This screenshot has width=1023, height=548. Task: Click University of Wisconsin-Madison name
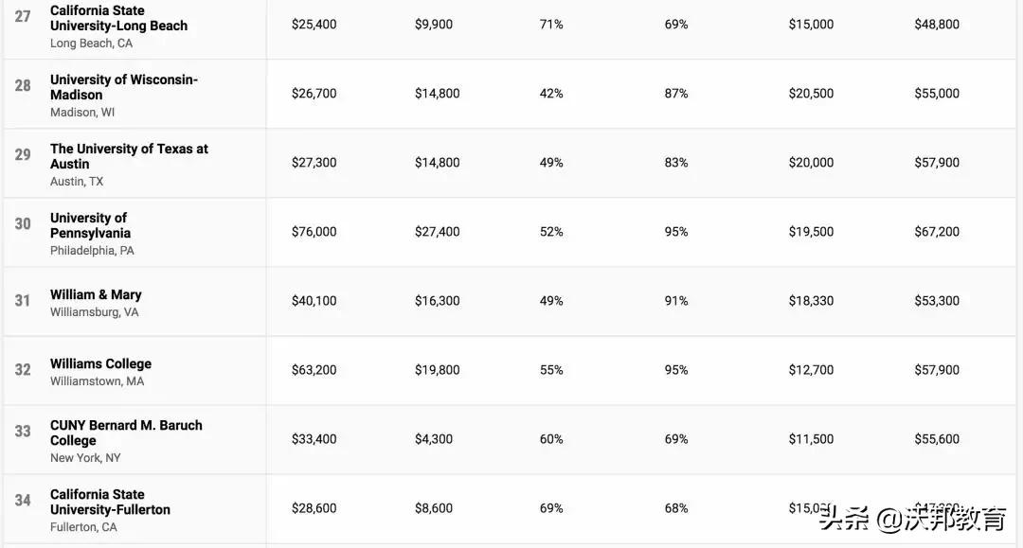(x=123, y=87)
